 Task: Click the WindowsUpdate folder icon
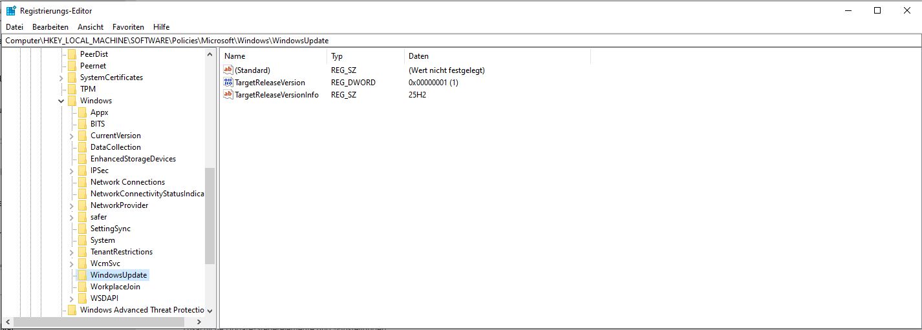tap(82, 275)
